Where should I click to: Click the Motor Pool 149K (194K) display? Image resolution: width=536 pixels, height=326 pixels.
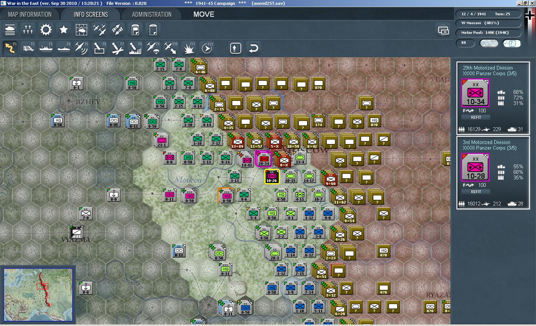tap(488, 33)
